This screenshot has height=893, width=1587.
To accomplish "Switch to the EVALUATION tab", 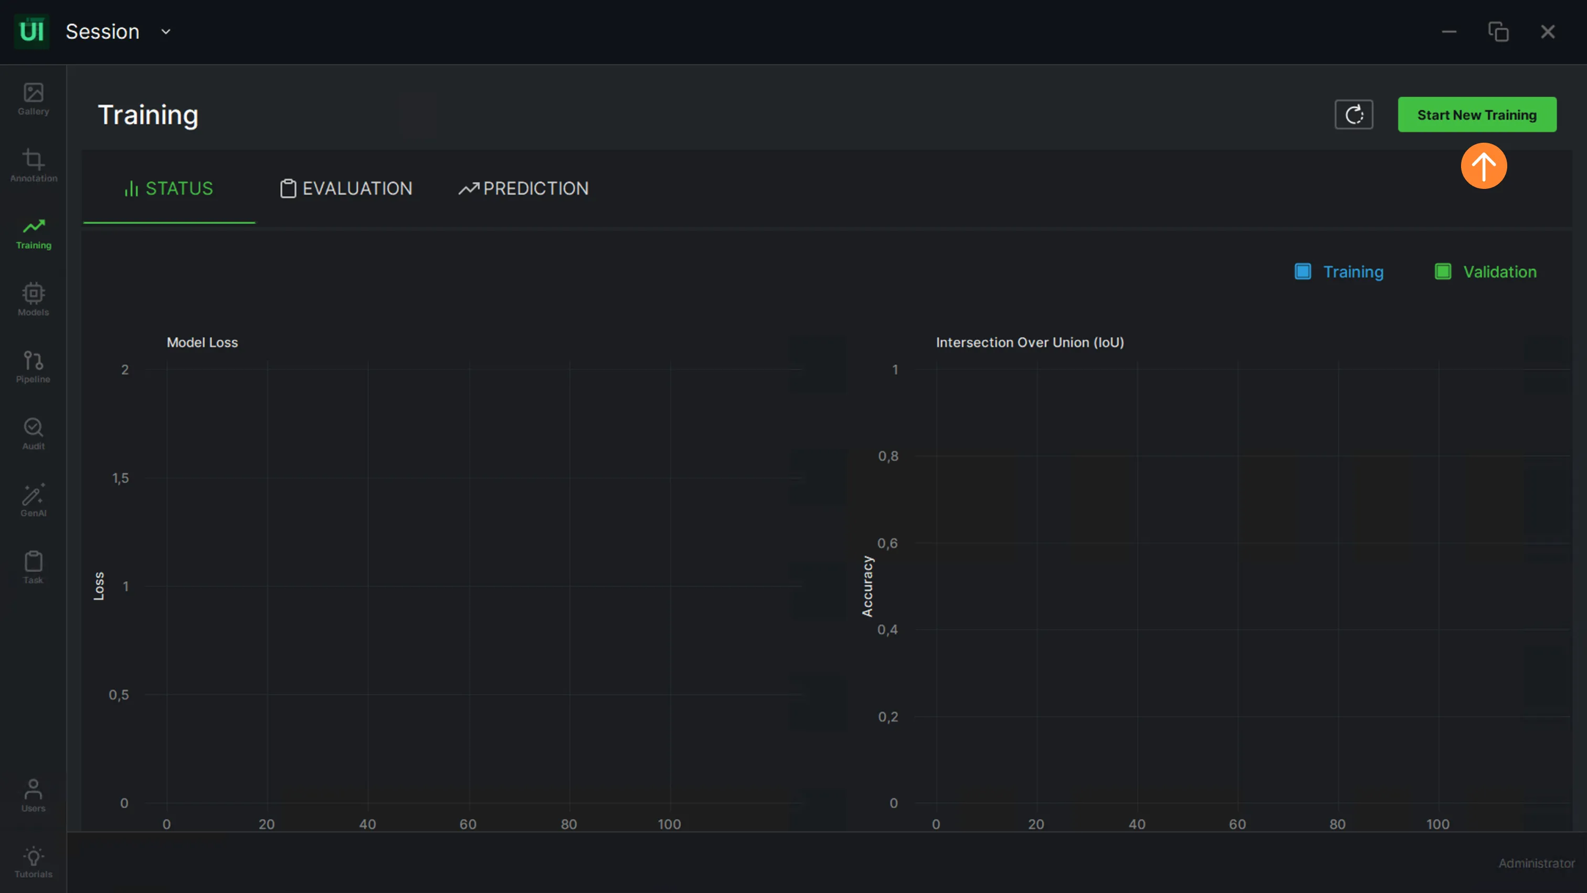I will 347,188.
